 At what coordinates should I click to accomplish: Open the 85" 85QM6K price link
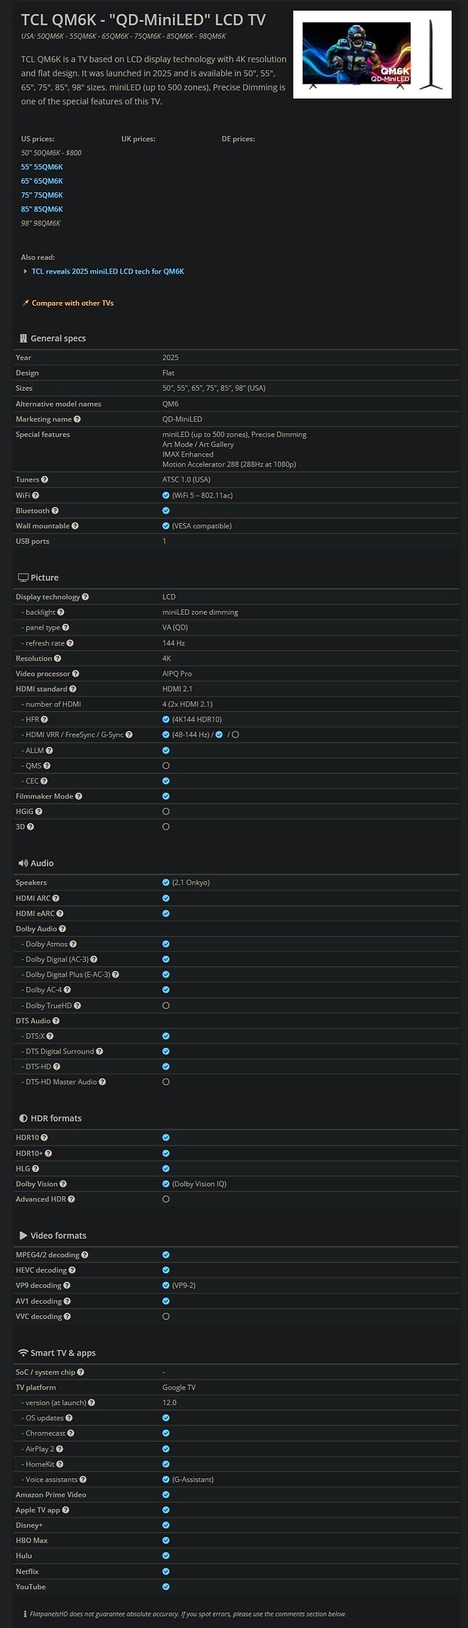click(x=42, y=209)
